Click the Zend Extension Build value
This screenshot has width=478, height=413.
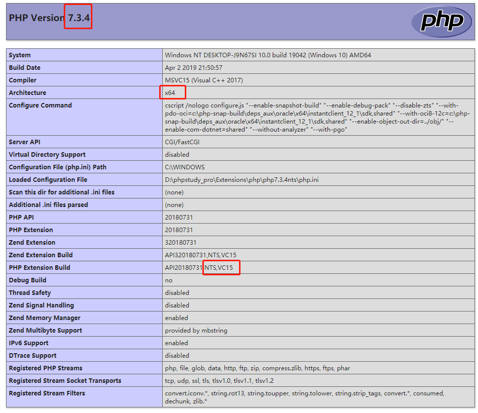200,255
